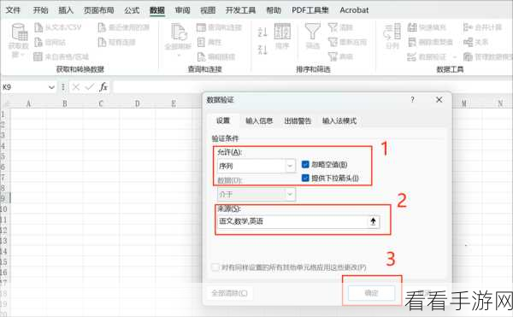Expand the 全部刷新 dropdown arrow
The image size is (513, 317).
[179, 56]
